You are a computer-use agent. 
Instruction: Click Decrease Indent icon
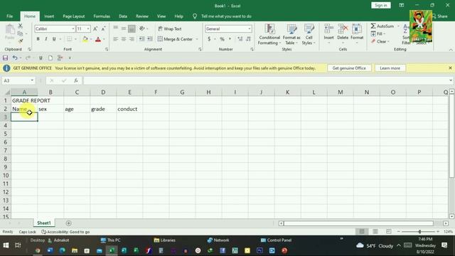[141, 39]
